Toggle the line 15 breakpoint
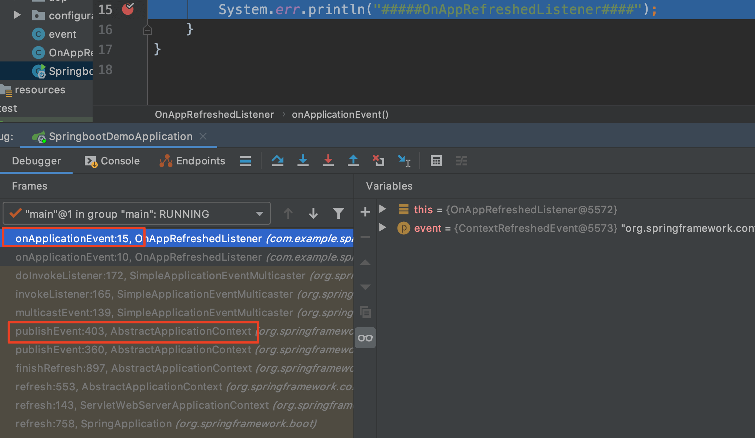Screen dimensions: 755x438 point(128,9)
